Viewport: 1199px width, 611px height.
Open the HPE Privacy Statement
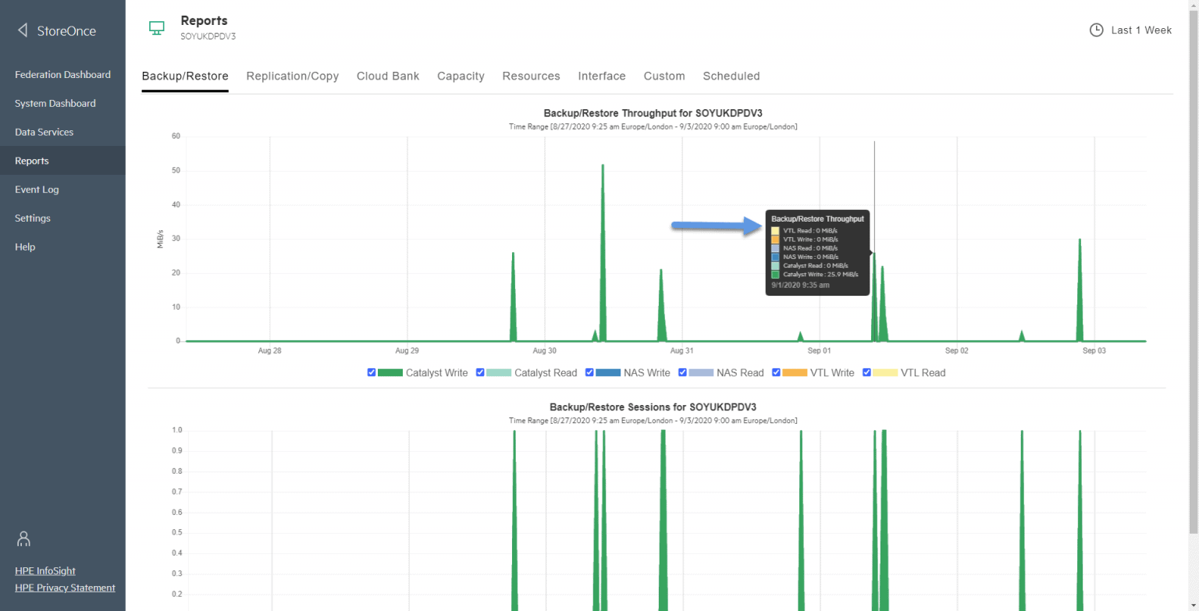65,588
